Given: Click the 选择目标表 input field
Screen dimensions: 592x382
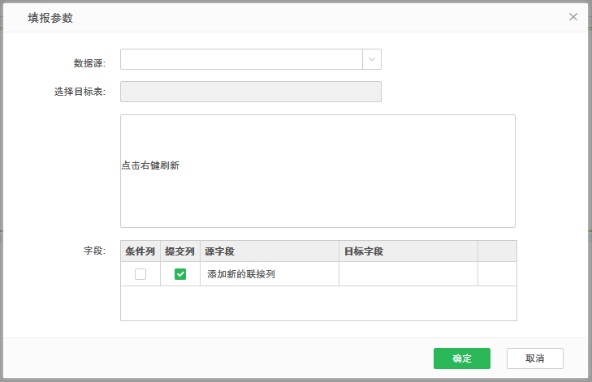Looking at the screenshot, I should tap(250, 92).
